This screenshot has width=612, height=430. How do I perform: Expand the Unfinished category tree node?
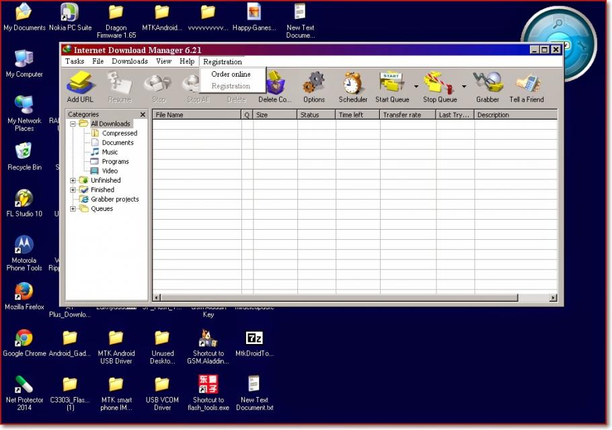click(73, 180)
